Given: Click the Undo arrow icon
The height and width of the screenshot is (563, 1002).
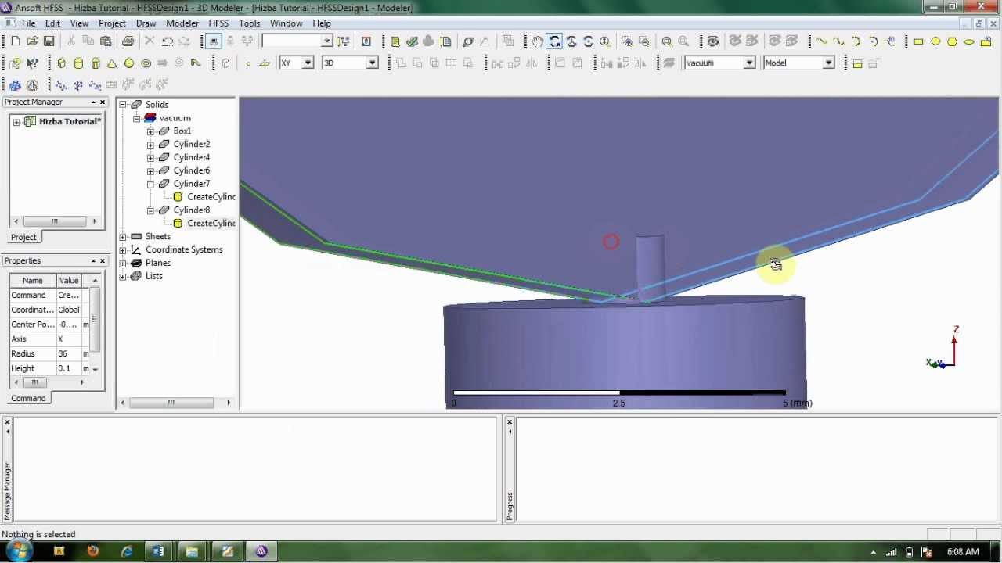Looking at the screenshot, I should coord(168,41).
